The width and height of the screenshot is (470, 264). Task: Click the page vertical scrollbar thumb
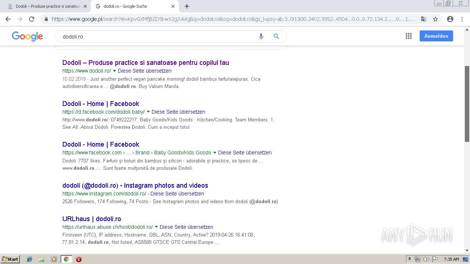click(x=467, y=104)
